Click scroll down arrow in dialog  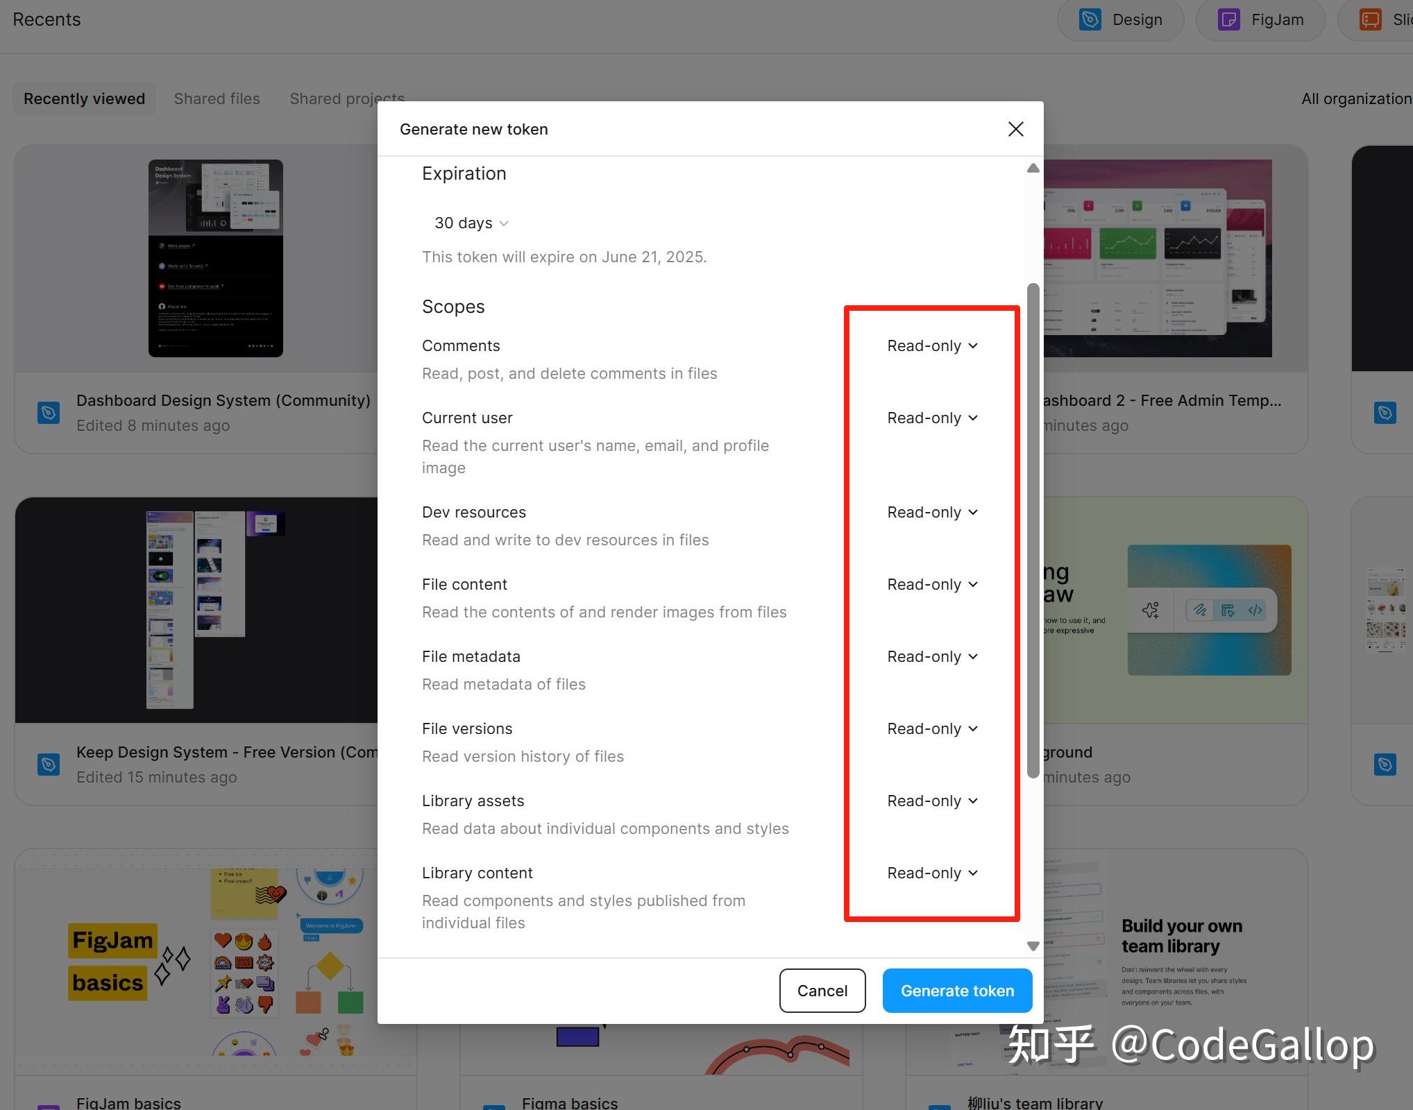[1033, 946]
